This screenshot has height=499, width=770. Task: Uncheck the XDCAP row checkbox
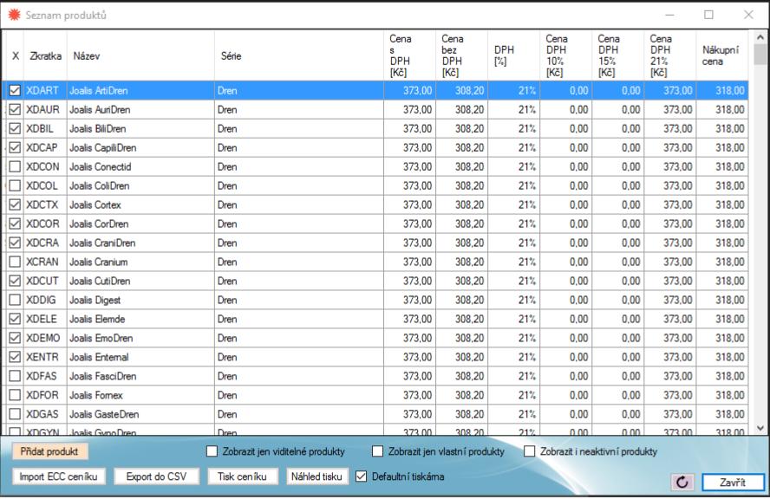15,147
